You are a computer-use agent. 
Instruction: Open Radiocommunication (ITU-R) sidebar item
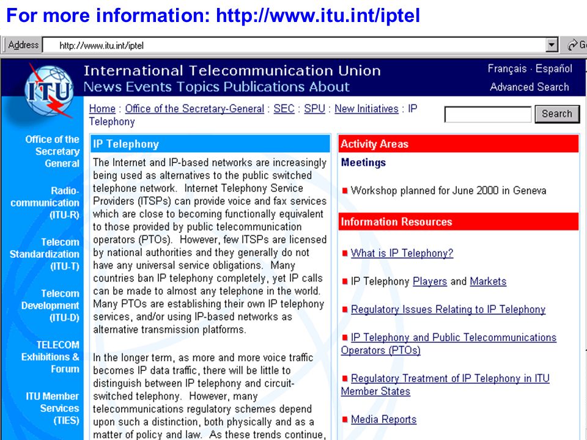click(x=45, y=203)
